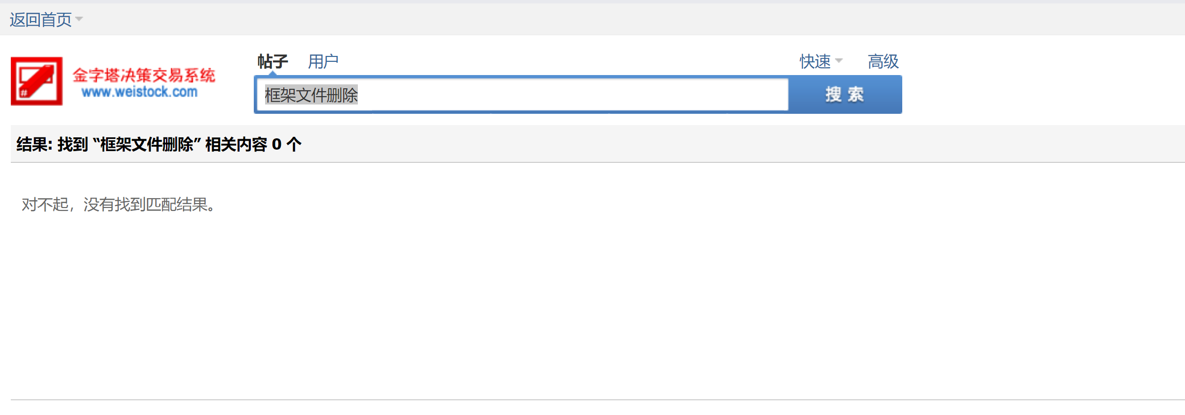This screenshot has height=415, width=1185.
Task: Click the triangle pointer under 帖子 tab
Action: coord(272,74)
